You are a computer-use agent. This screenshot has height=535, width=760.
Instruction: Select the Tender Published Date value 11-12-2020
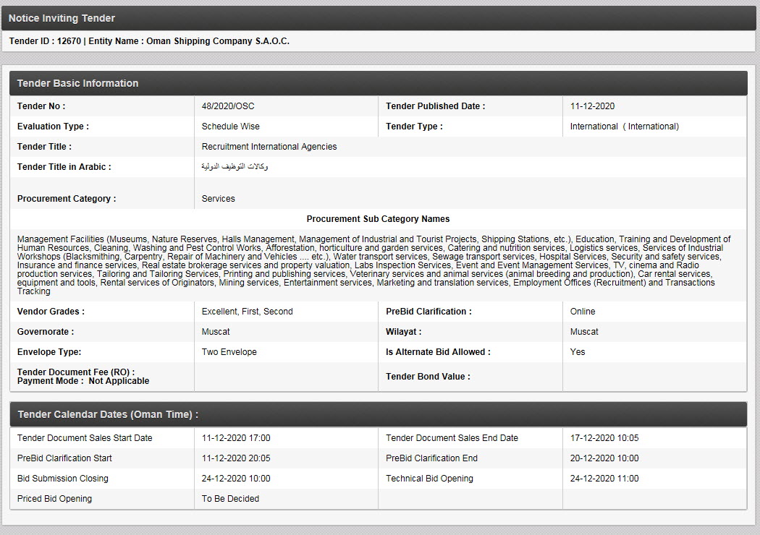click(x=592, y=106)
